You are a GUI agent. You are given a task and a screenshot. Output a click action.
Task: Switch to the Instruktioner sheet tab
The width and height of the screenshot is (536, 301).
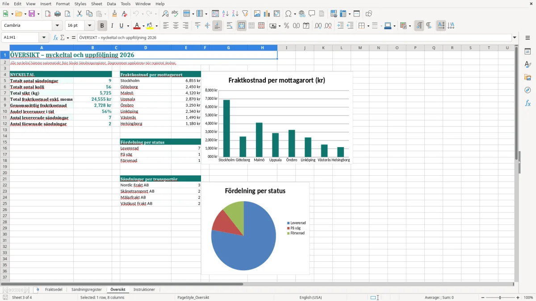click(x=144, y=289)
